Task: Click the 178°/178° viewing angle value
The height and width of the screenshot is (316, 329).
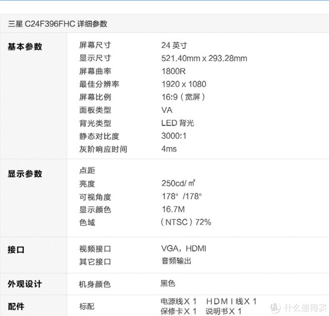Action: coord(182,196)
